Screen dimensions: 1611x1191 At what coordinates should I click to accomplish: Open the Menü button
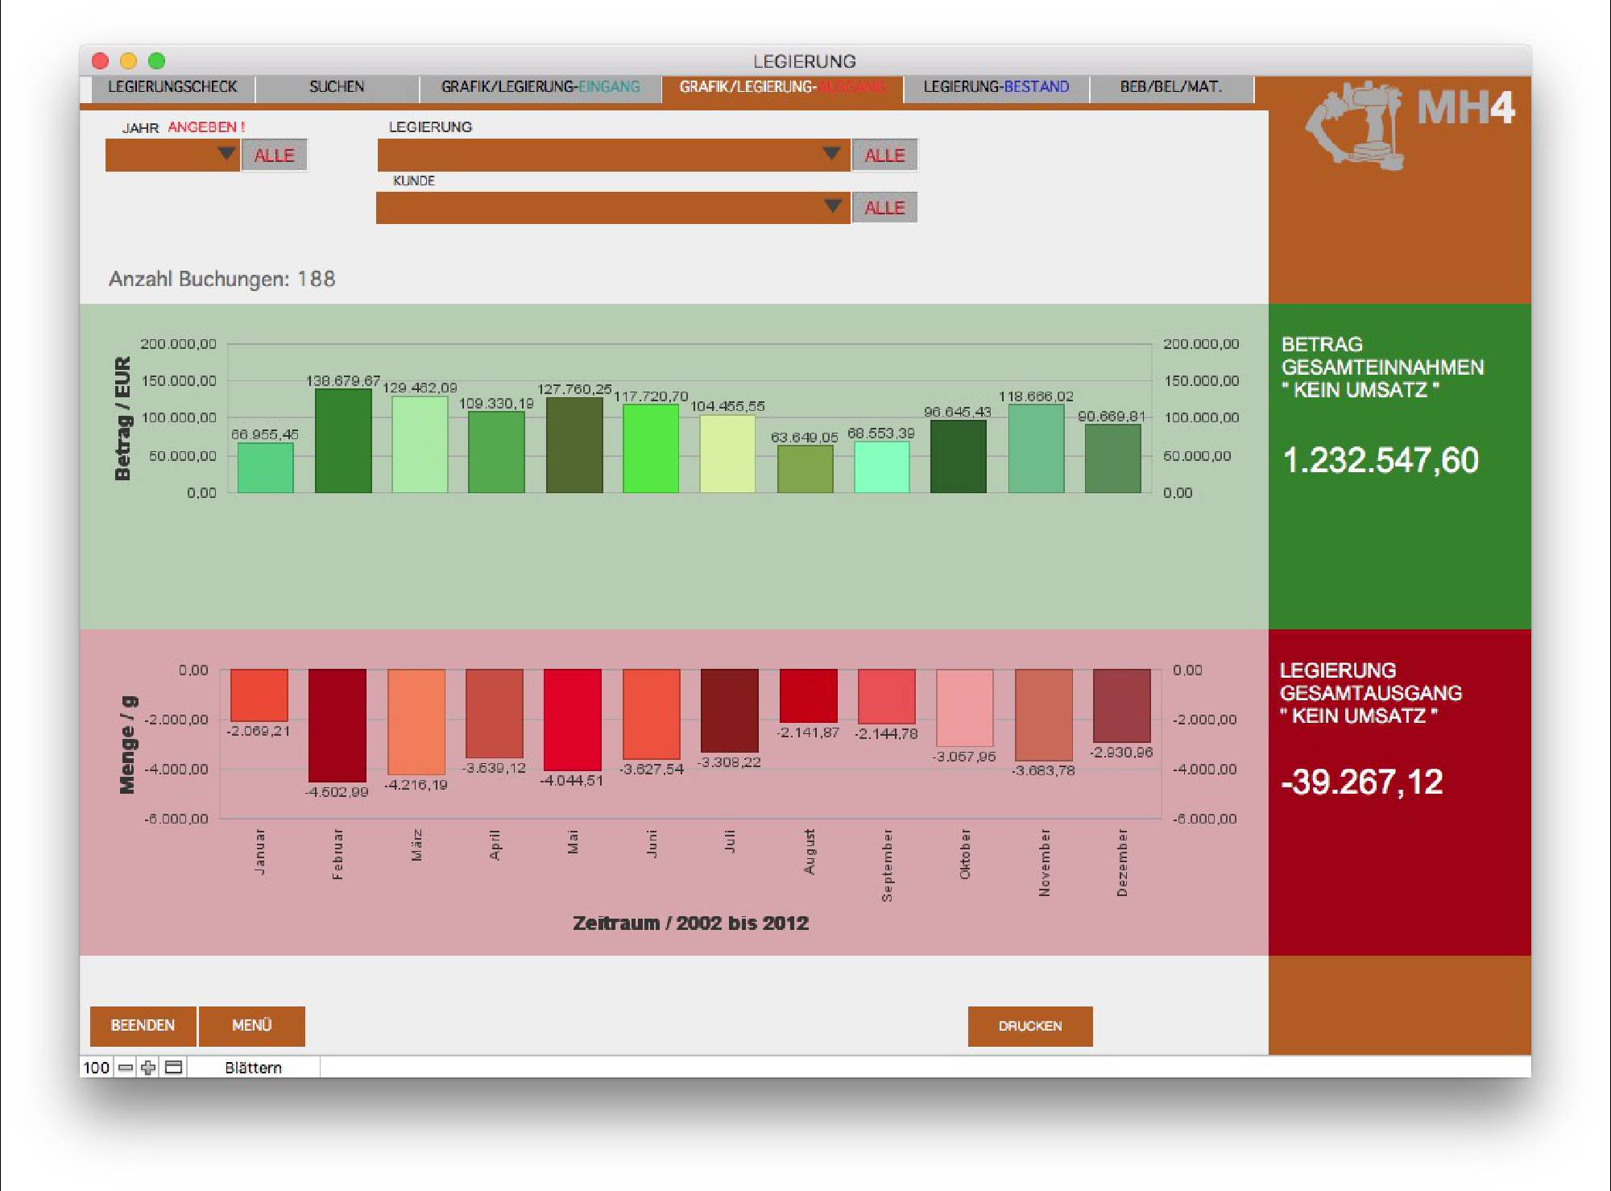point(251,1025)
